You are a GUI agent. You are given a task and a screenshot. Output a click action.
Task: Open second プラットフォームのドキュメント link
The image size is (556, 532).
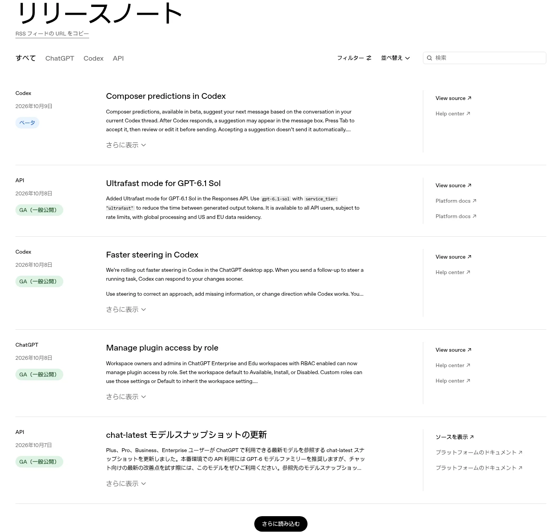pos(479,468)
